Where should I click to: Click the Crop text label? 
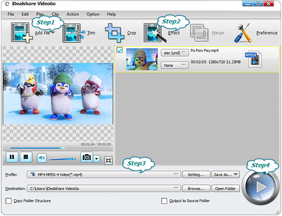point(132,33)
